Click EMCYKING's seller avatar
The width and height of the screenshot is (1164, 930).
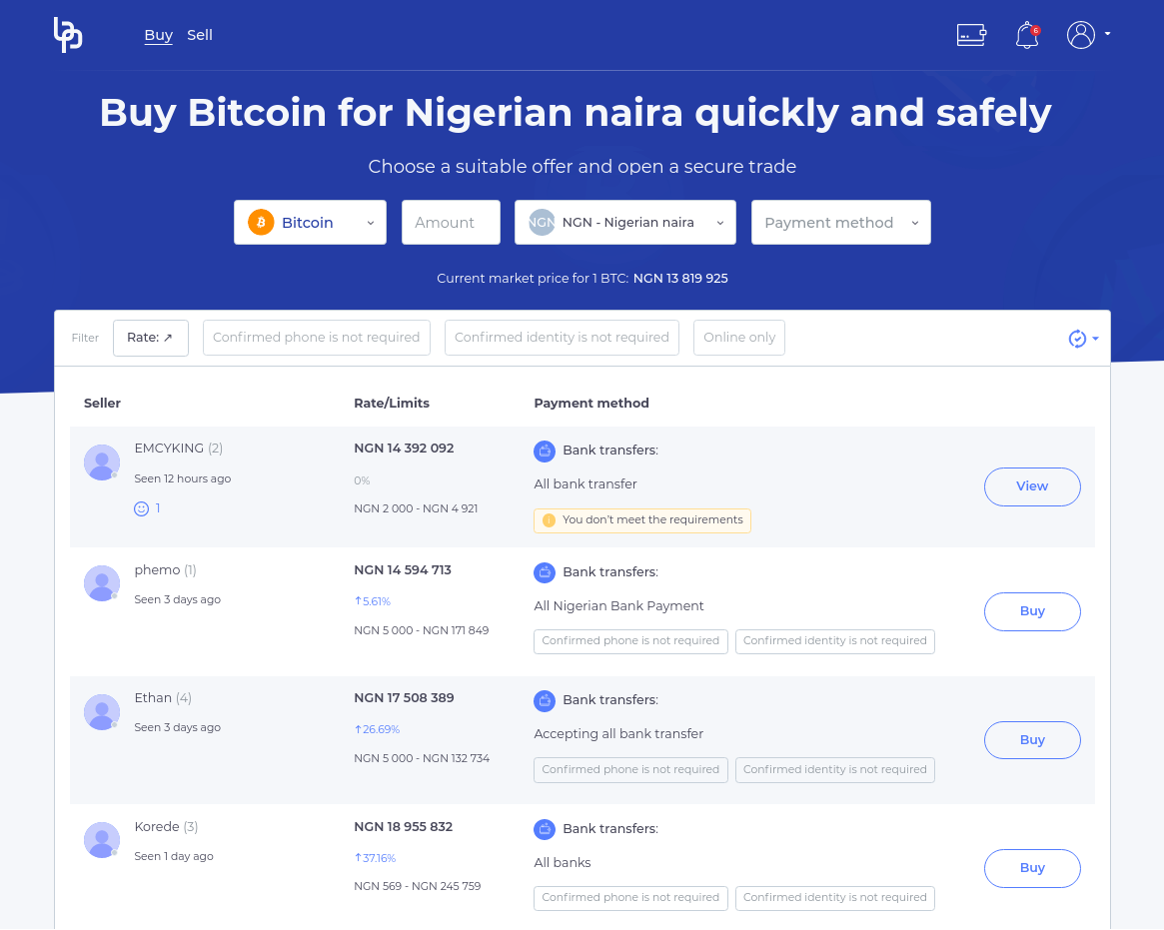pyautogui.click(x=102, y=463)
